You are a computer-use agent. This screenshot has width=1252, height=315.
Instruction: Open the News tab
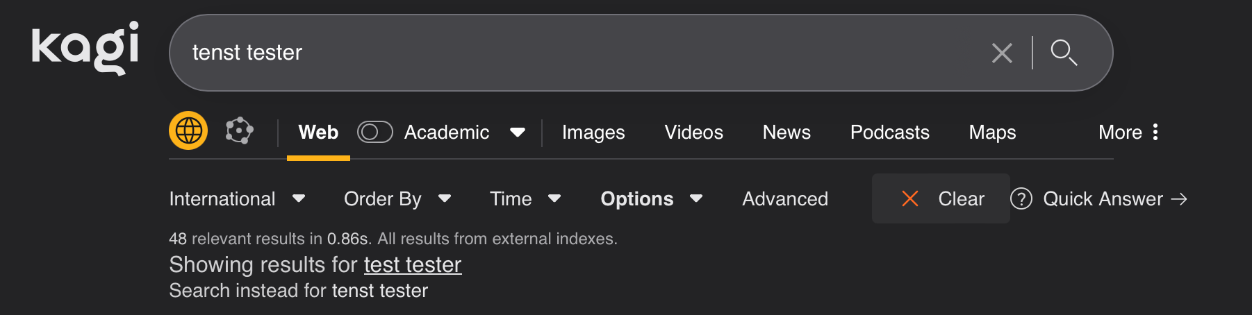pyautogui.click(x=786, y=132)
